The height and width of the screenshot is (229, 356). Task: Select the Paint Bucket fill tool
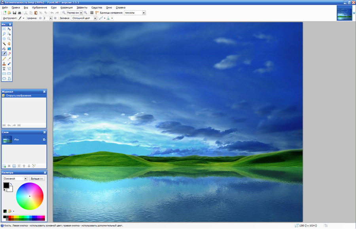point(4,49)
